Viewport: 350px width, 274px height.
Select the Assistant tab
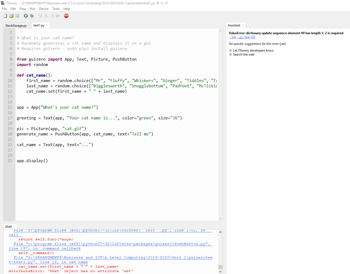234,25
